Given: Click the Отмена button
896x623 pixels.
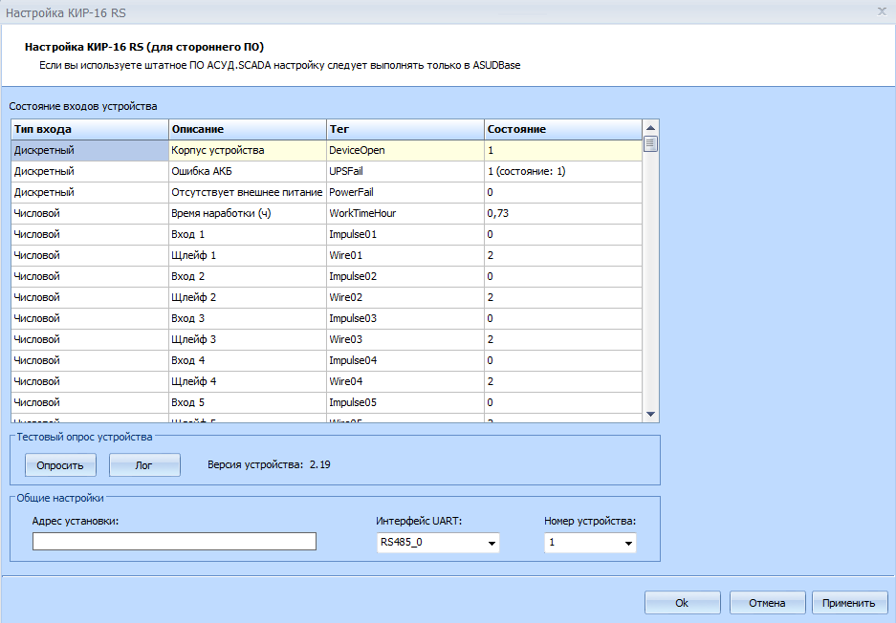Looking at the screenshot, I should (x=767, y=603).
